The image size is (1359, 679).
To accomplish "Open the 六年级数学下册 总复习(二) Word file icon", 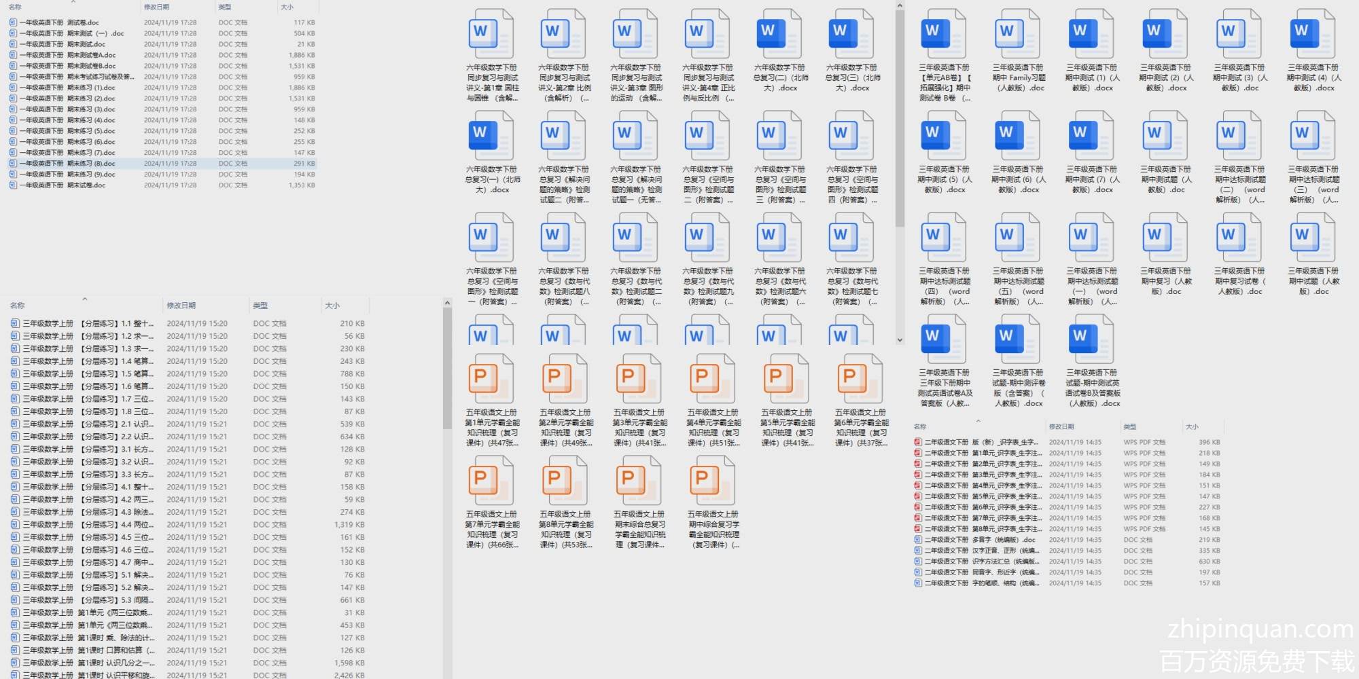I will pyautogui.click(x=779, y=34).
